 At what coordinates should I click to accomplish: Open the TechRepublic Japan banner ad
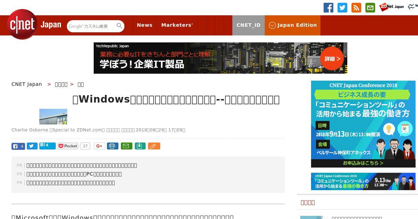pyautogui.click(x=220, y=58)
